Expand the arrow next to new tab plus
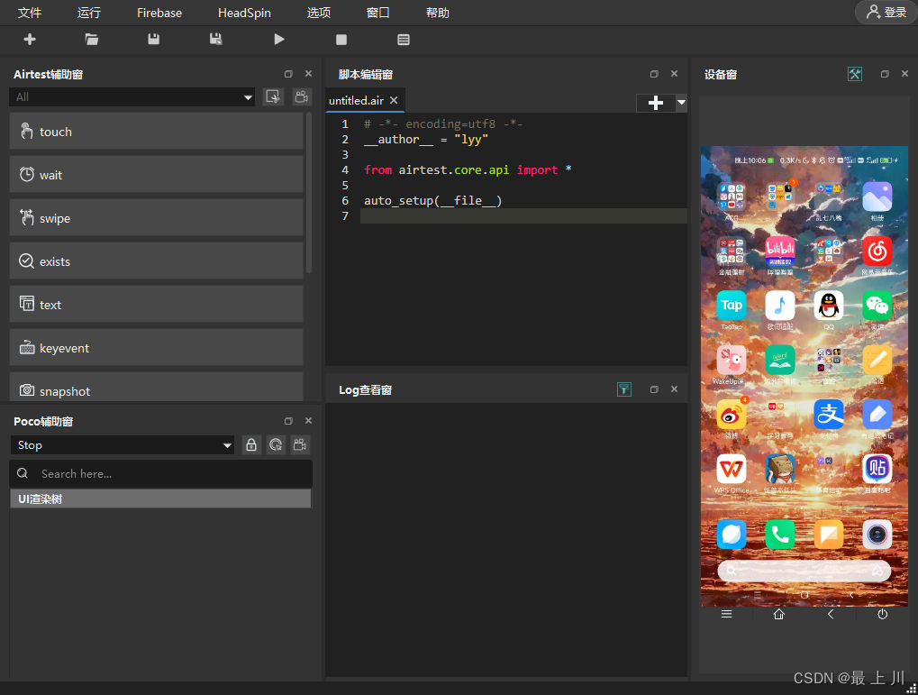Screen dimensions: 918x695 (x=681, y=103)
